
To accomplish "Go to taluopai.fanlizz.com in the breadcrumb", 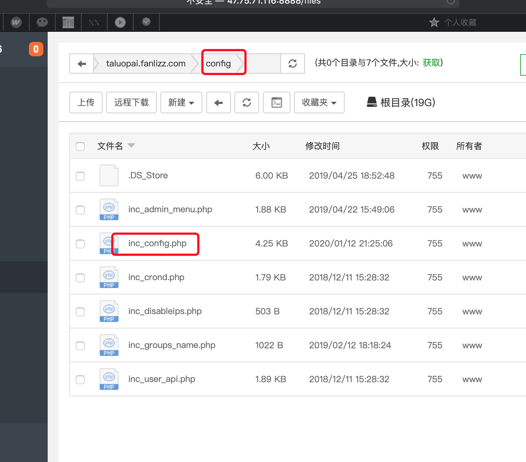I will pos(146,64).
